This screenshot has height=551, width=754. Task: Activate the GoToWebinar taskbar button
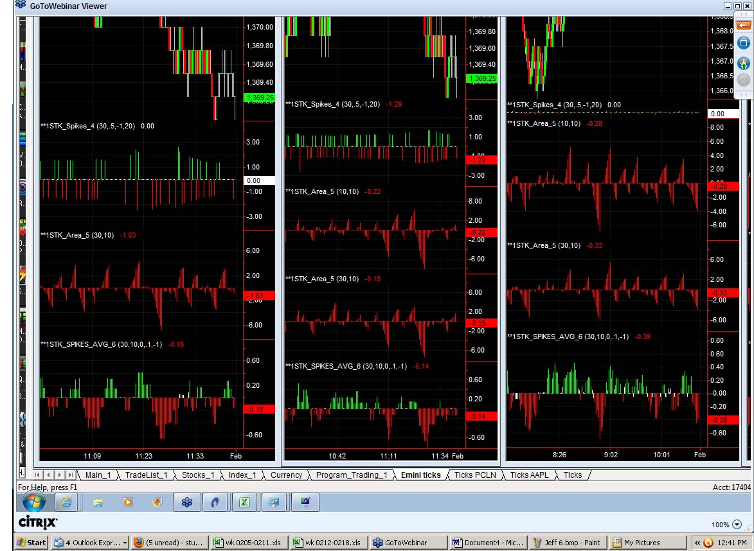click(409, 543)
